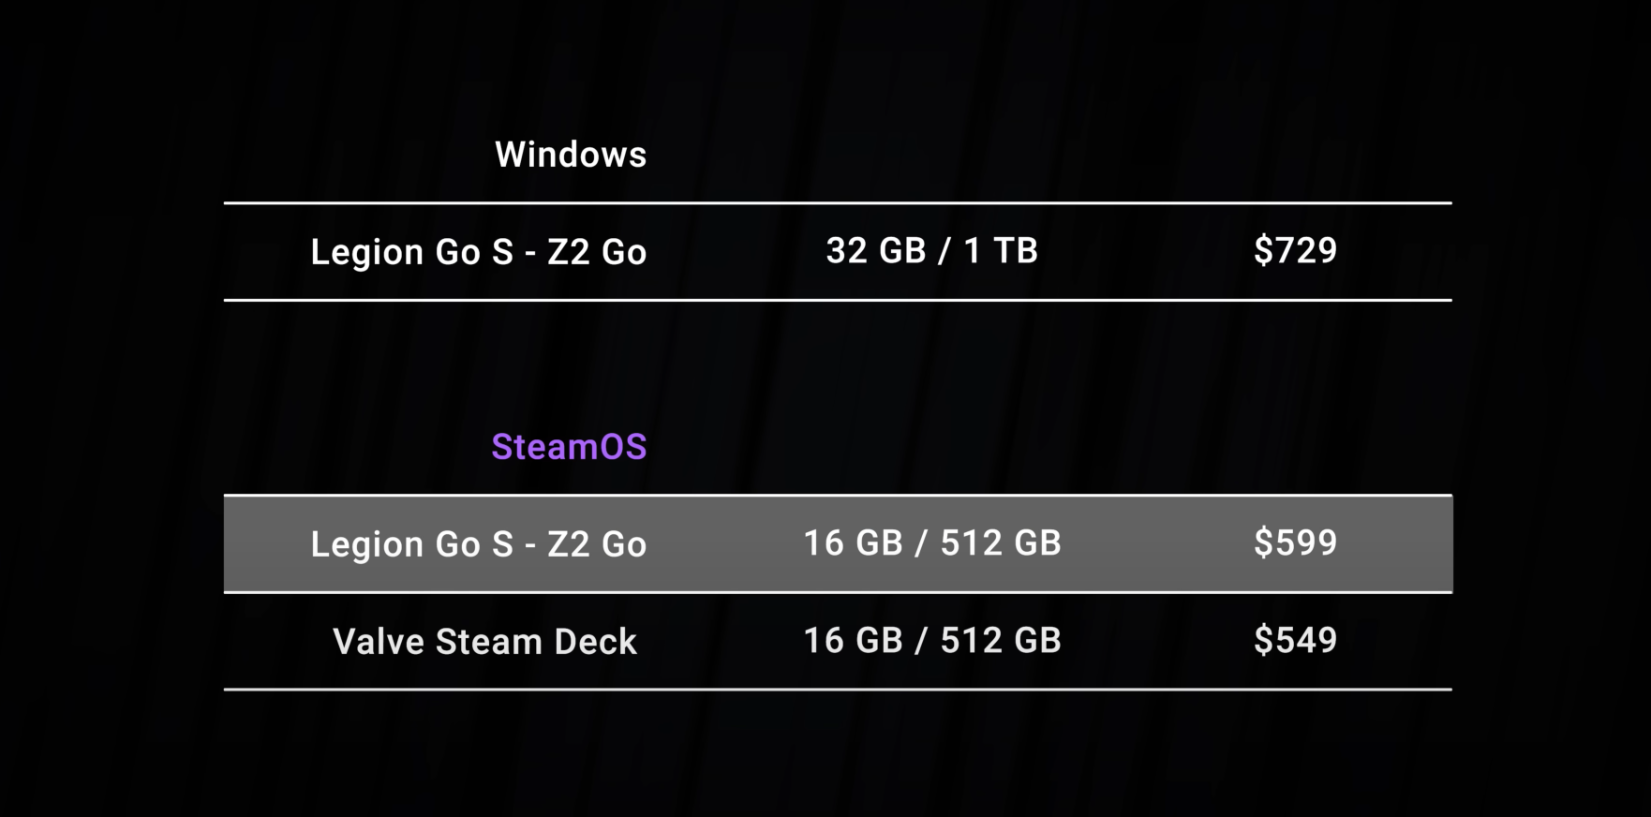Click the divider line under the $729 row
Viewport: 1651px width, 817px height.
(x=838, y=300)
